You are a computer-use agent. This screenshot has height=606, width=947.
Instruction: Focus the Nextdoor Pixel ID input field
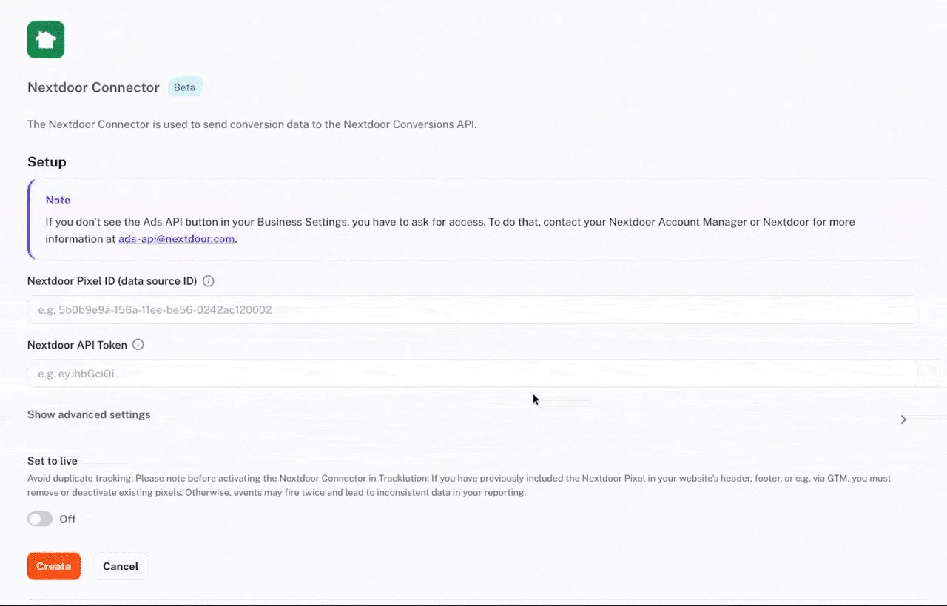pyautogui.click(x=472, y=310)
